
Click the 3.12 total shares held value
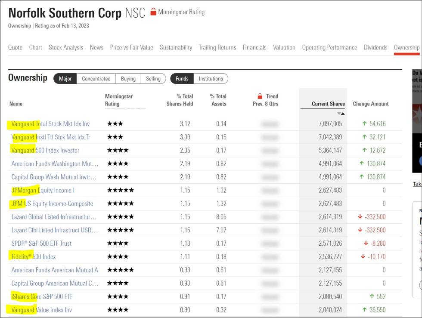pos(185,124)
